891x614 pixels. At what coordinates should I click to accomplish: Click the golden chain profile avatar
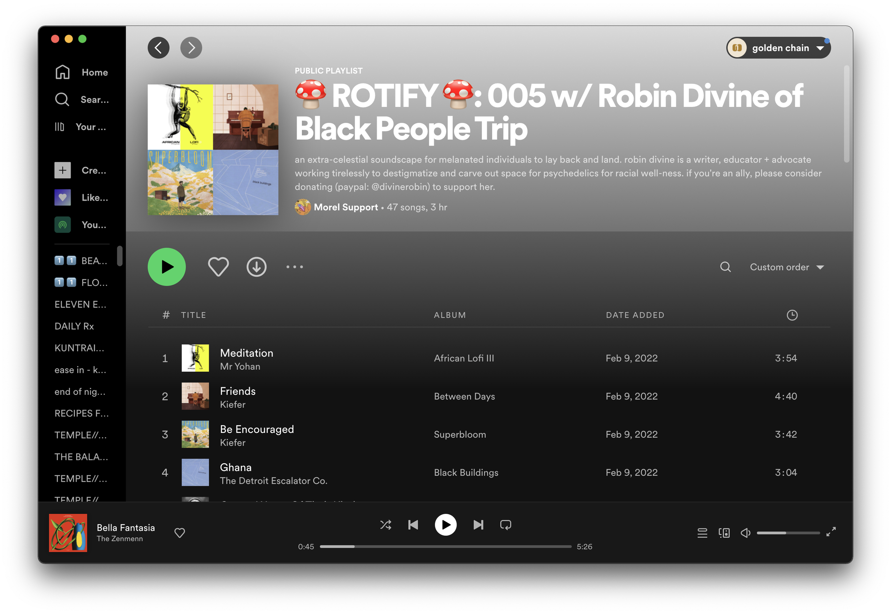[x=737, y=48]
